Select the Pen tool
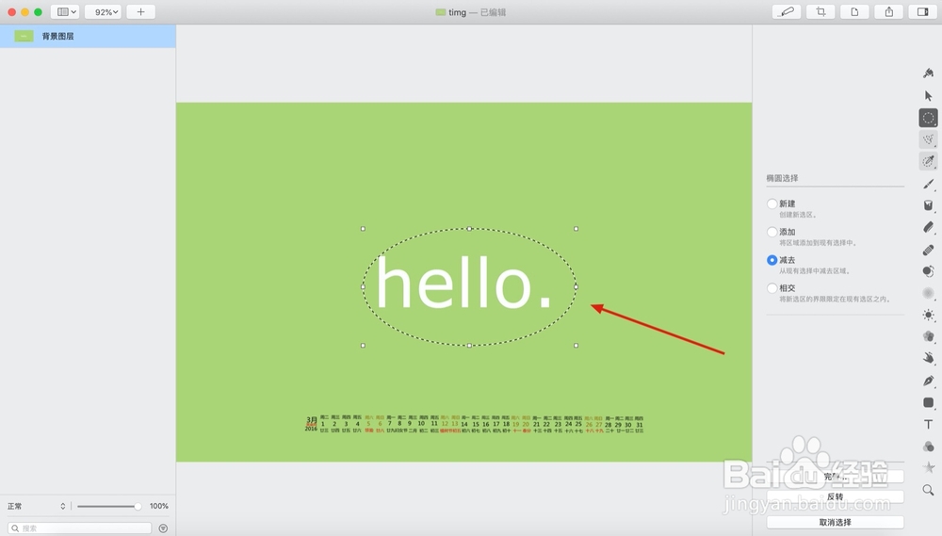The image size is (942, 536). (928, 381)
